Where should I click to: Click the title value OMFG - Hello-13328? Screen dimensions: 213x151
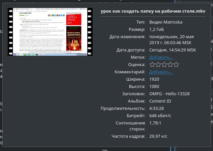click(170, 94)
